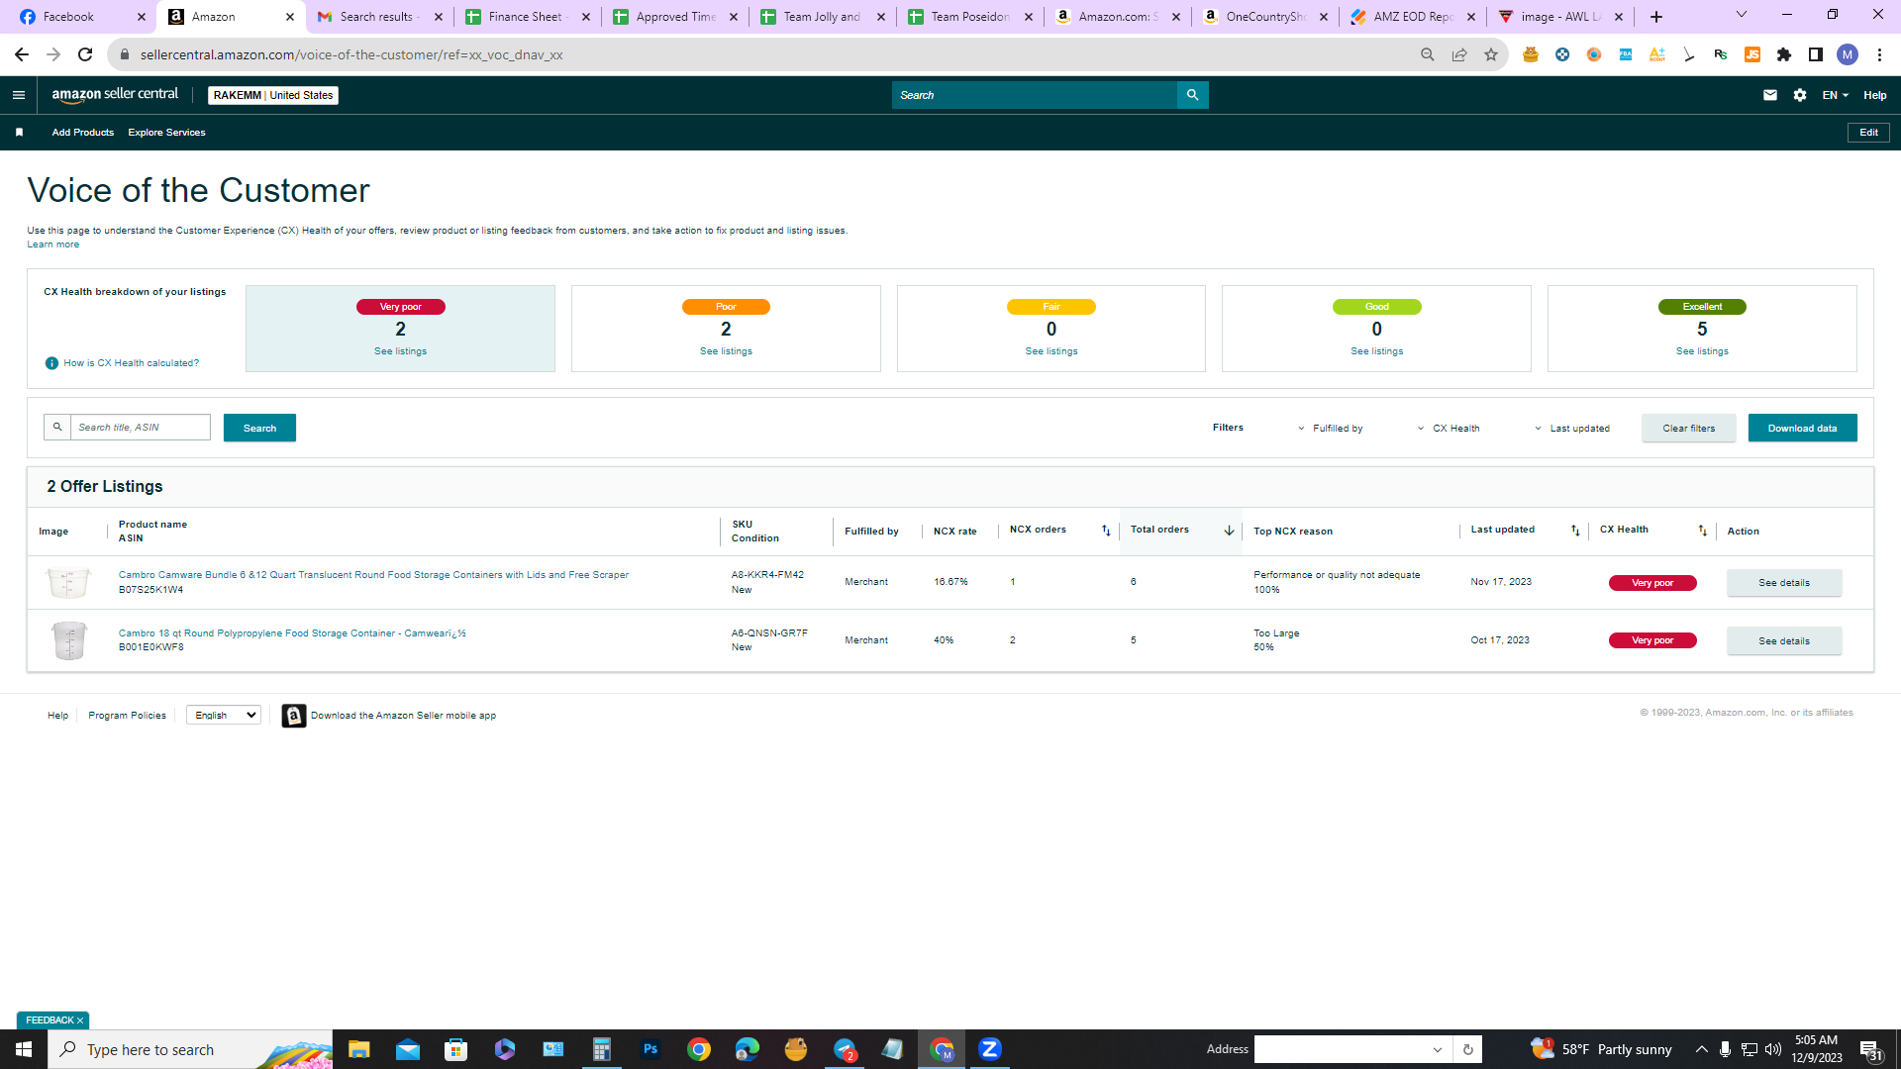See listings under Very poor card
Image resolution: width=1901 pixels, height=1069 pixels.
(x=400, y=351)
